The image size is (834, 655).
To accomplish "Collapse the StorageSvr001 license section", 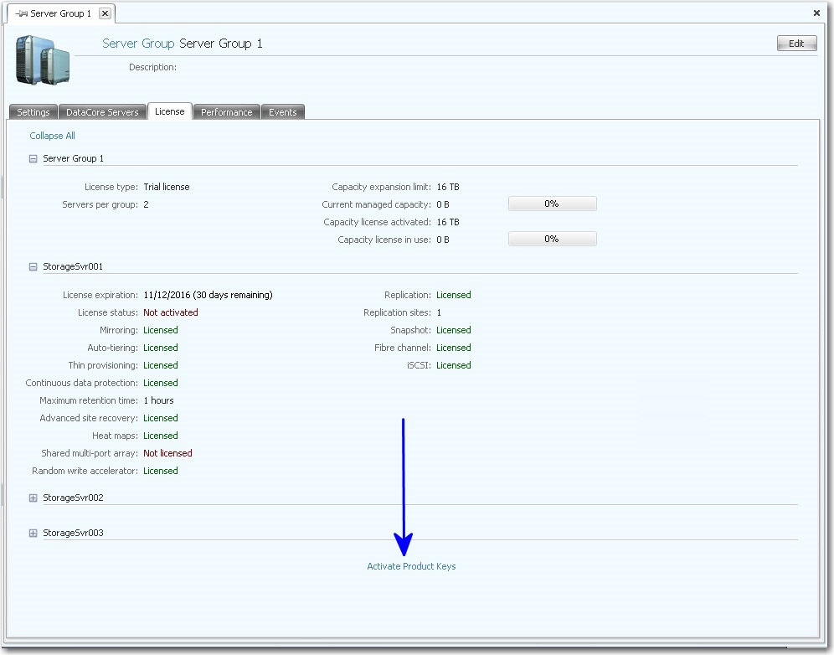I will 33,267.
